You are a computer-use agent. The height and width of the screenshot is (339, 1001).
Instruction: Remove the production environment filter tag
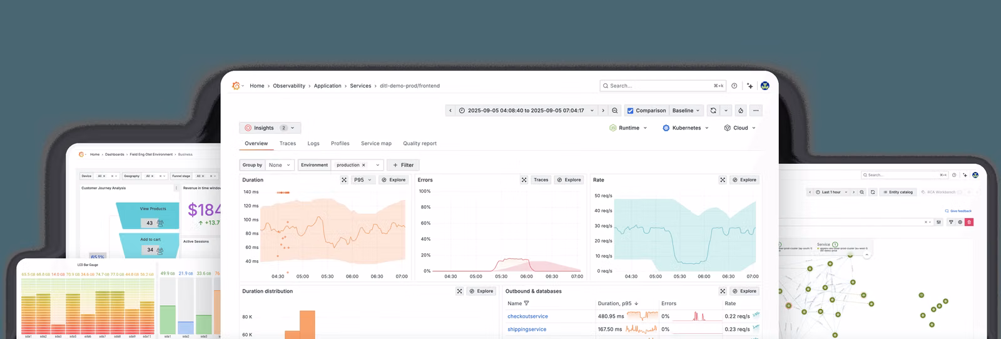point(363,165)
